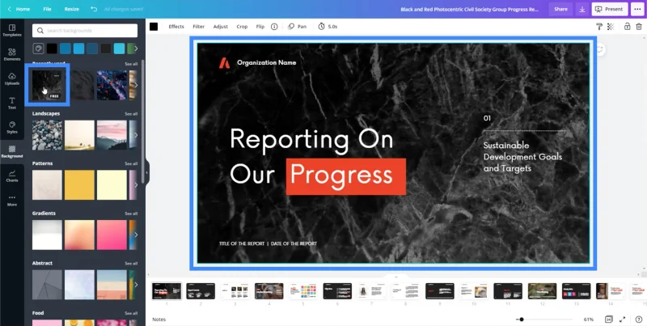Click the info icon beside Flip

(x=274, y=27)
